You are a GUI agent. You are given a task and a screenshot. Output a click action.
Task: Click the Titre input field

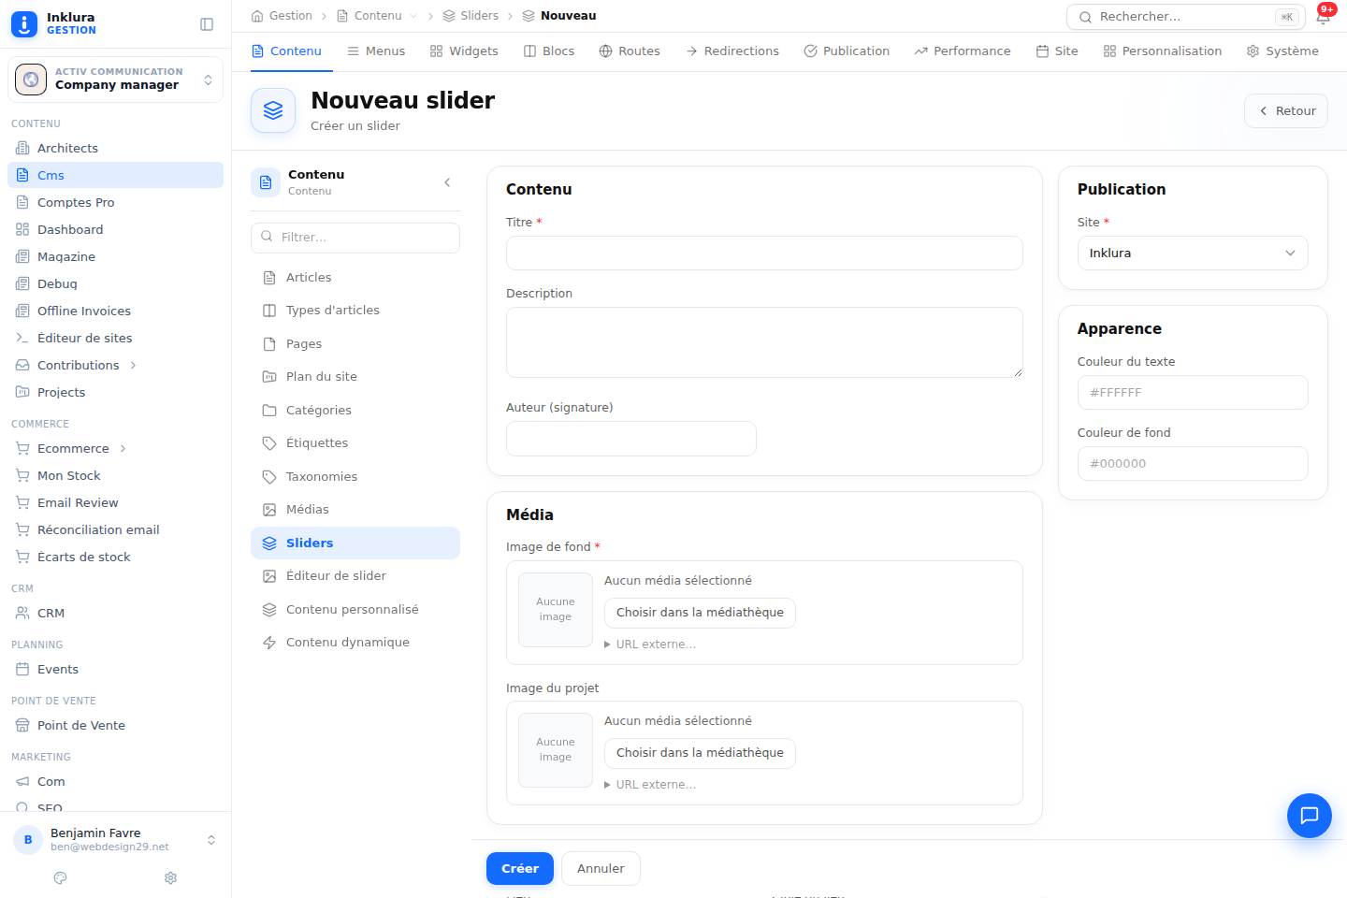click(x=764, y=253)
